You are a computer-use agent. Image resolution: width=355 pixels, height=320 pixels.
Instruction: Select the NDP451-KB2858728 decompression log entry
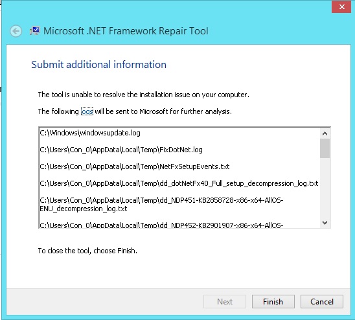click(x=161, y=204)
